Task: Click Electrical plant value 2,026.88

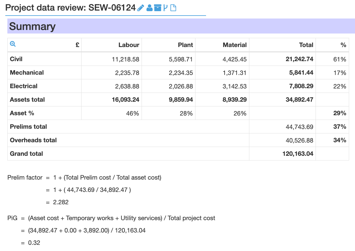Action: (181, 86)
